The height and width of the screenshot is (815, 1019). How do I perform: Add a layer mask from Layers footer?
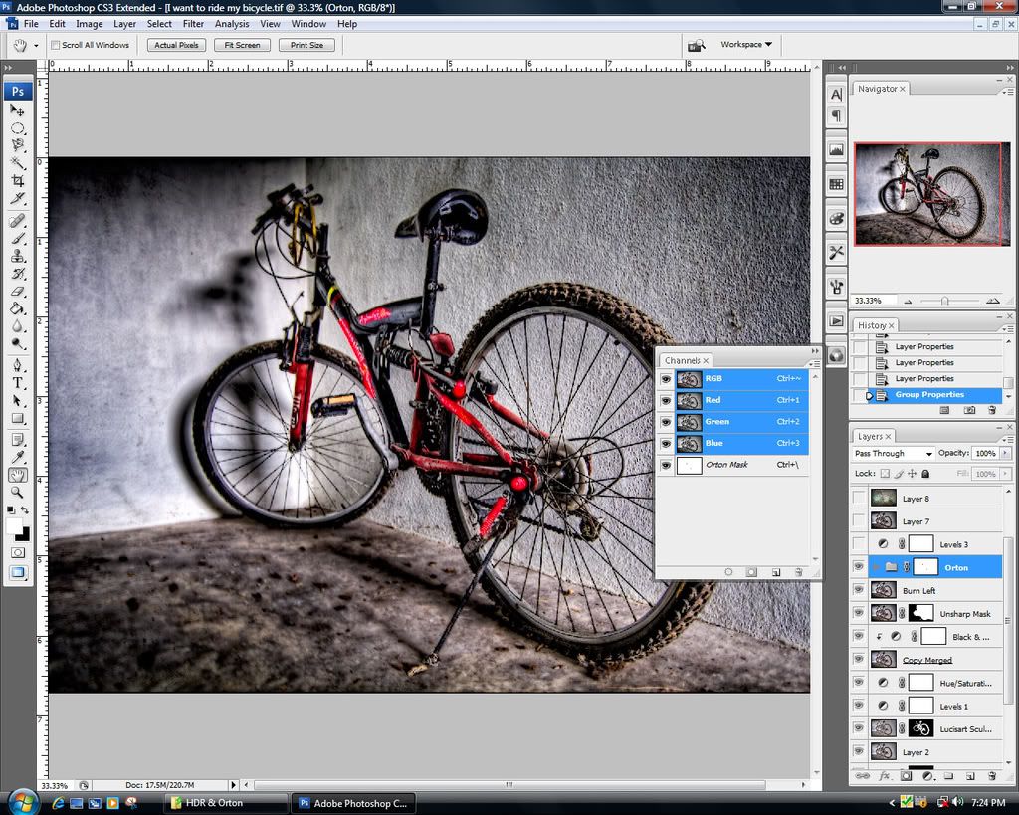click(x=906, y=776)
